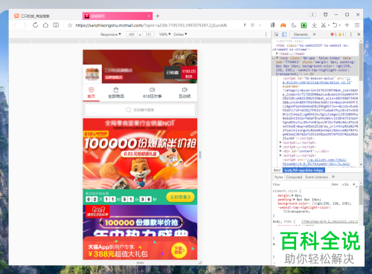
Task: Open DevTools three-dot customize menu
Action: [350, 34]
